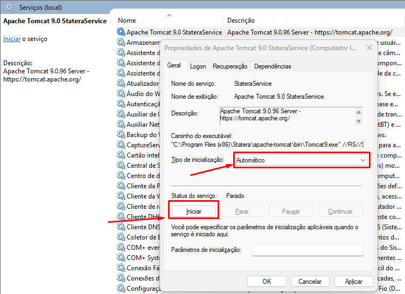Screen dimensions: 405x294
Task: Click the disabled Continuar button
Action: pos(340,211)
